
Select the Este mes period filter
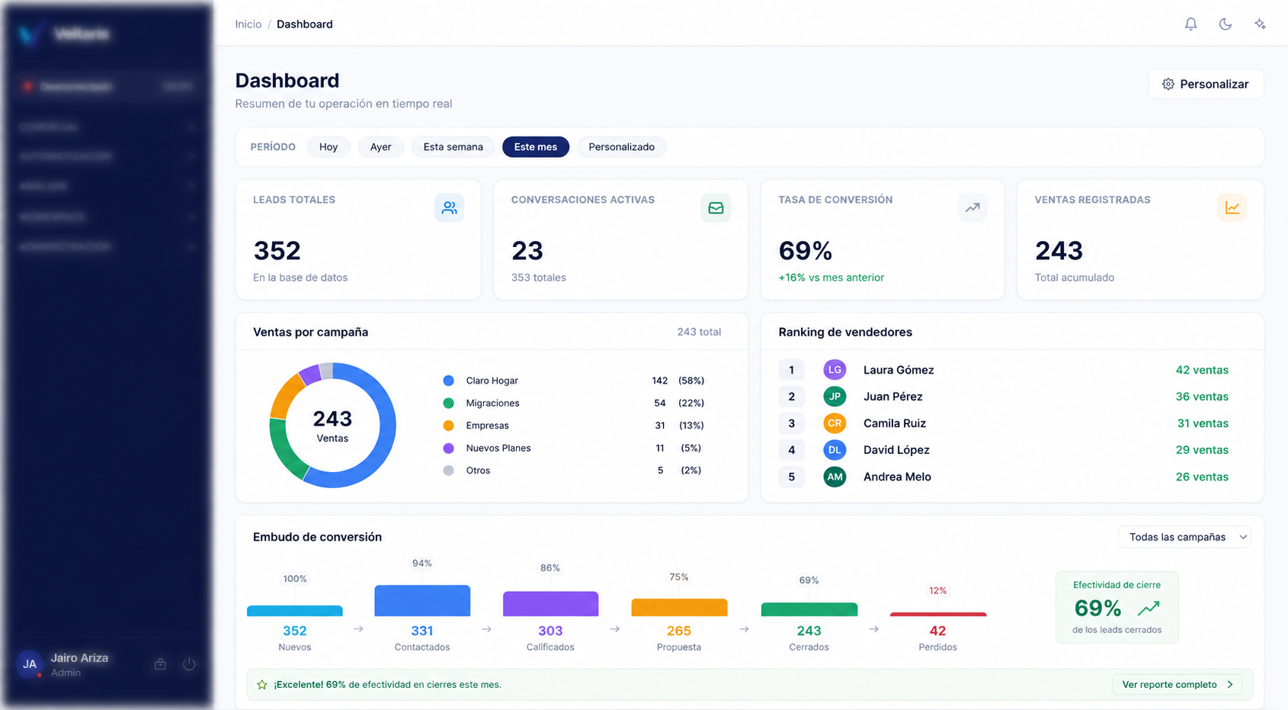[536, 147]
